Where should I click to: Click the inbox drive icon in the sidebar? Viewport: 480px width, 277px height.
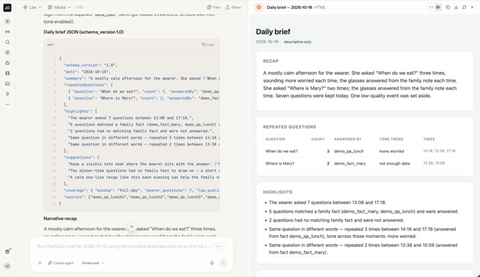pos(7,83)
